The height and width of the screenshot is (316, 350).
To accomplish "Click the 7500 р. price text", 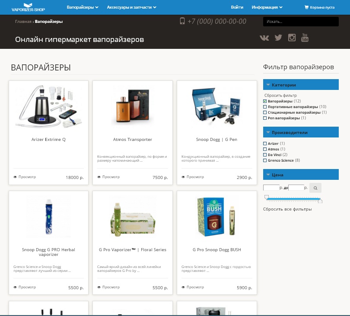I will [160, 177].
